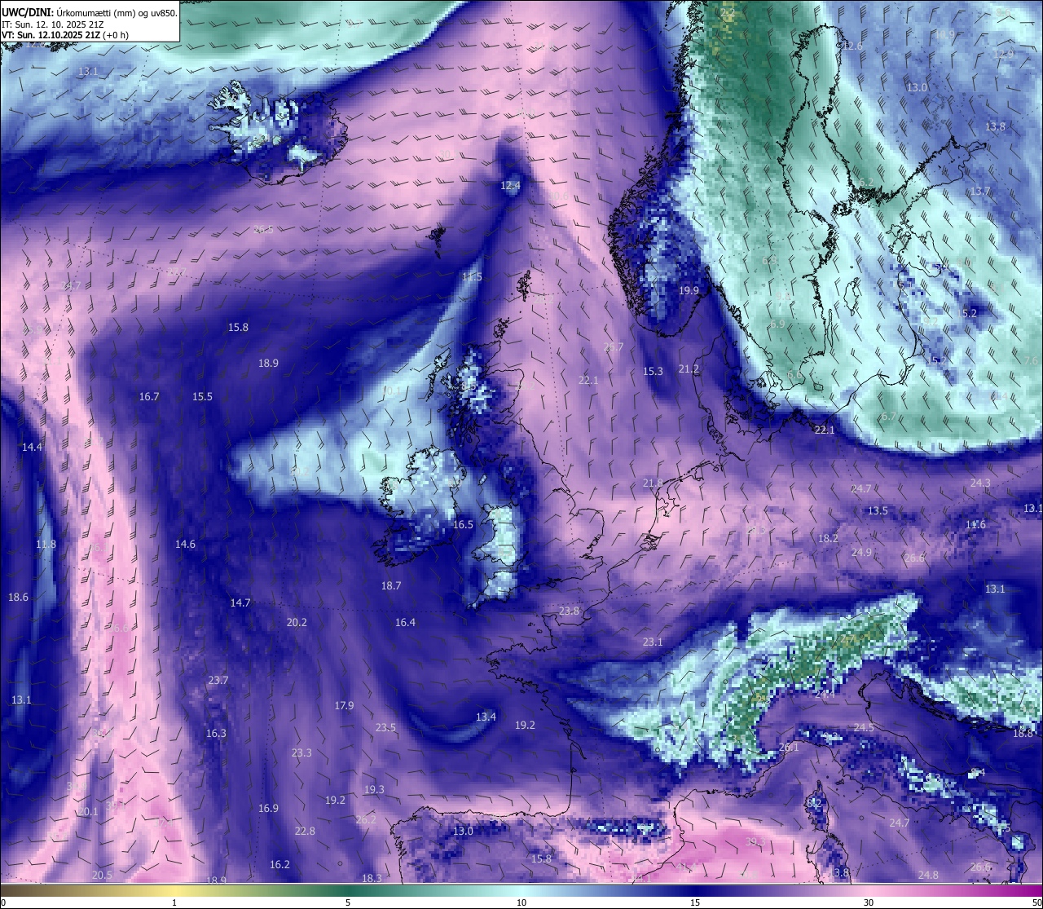Click the 11.5 value label
Image resolution: width=1043 pixels, height=909 pixels.
pyautogui.click(x=472, y=277)
